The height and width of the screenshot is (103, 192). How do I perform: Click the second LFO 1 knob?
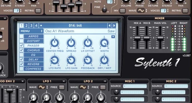tap(46, 98)
